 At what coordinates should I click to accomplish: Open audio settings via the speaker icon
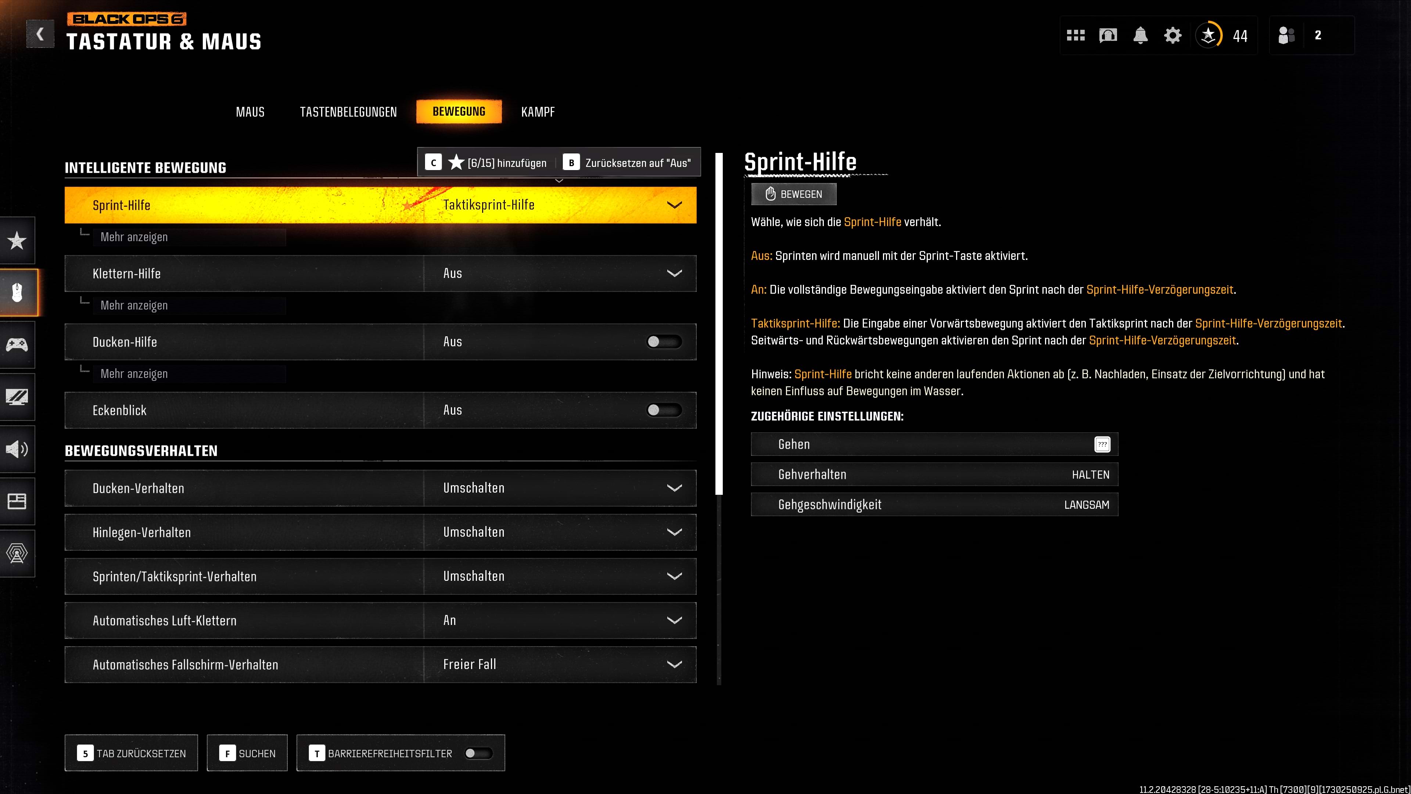(17, 449)
